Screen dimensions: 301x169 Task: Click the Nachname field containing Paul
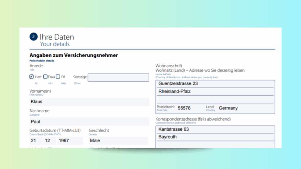89,121
